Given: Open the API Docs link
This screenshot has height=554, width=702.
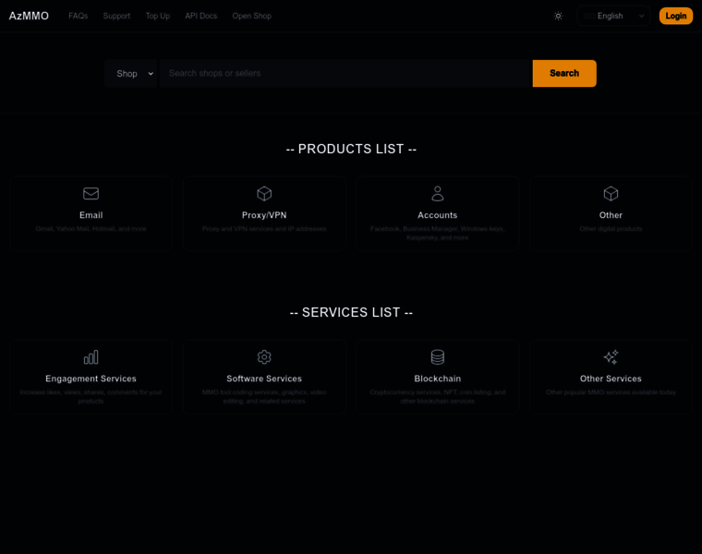Looking at the screenshot, I should coord(200,16).
